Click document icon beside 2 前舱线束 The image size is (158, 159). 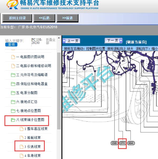[22, 138]
